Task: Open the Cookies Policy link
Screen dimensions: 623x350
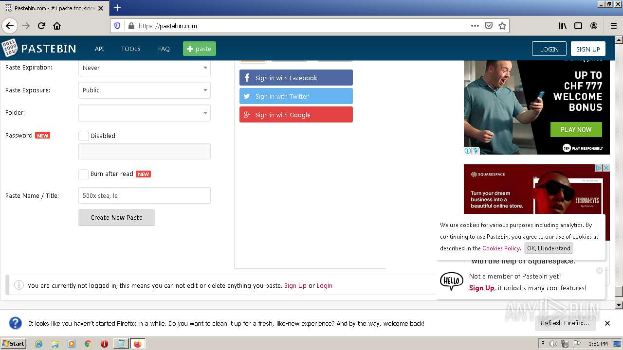Action: 501,248
